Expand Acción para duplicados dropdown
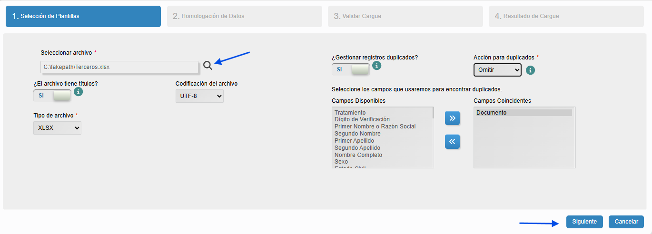This screenshot has width=652, height=234. coord(497,70)
